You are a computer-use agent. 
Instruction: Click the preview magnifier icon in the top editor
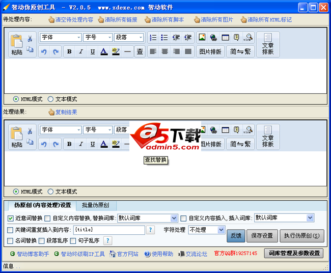click(x=248, y=37)
